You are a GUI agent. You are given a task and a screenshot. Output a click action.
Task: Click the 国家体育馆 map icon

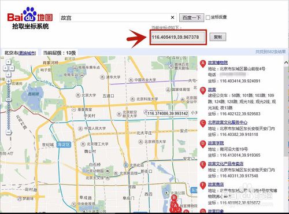point(168,90)
